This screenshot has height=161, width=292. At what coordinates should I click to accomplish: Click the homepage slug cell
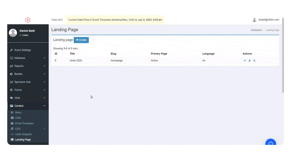coord(117,60)
